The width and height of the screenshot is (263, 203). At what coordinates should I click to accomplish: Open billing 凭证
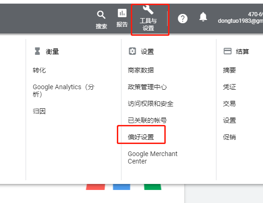[x=229, y=87]
